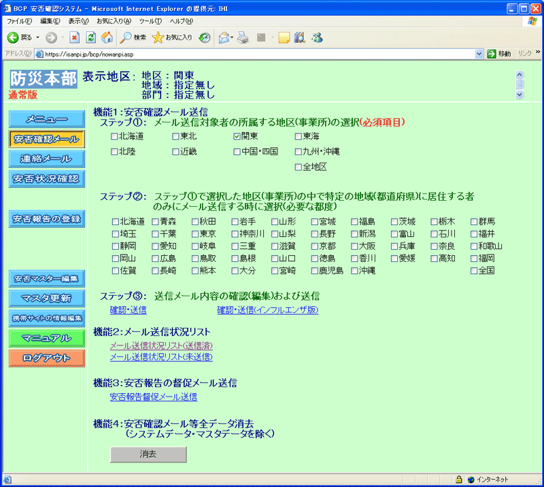Go to Home page via house icon
This screenshot has height=487, width=544.
(x=107, y=37)
